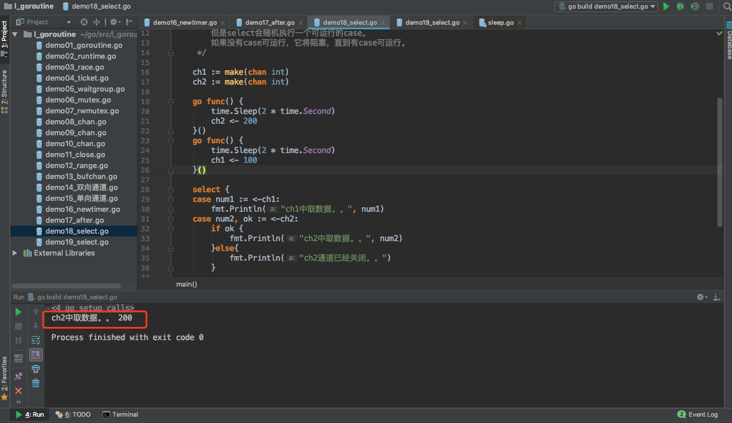Click the trash icon to clear console output
Image resolution: width=732 pixels, height=423 pixels.
[x=36, y=383]
